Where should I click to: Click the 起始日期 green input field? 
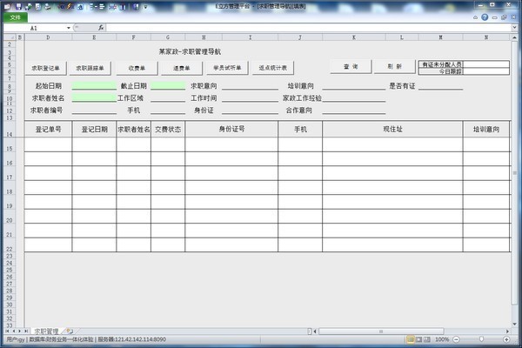point(94,86)
